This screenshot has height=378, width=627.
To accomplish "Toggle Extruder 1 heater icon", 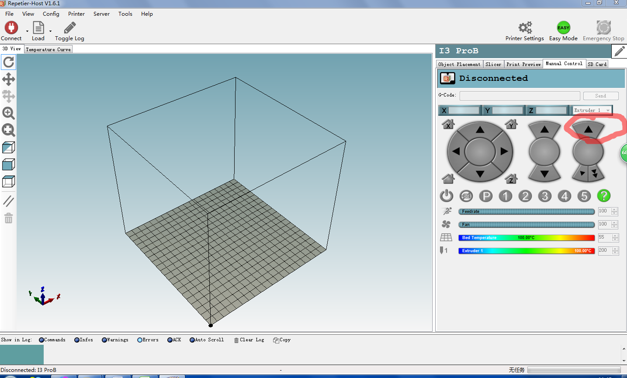I will pyautogui.click(x=443, y=250).
